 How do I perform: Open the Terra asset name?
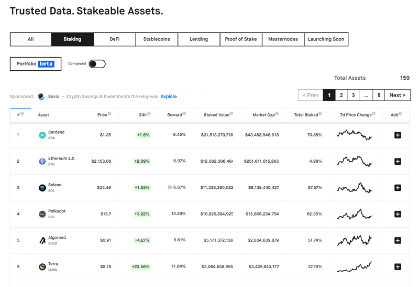(x=53, y=264)
